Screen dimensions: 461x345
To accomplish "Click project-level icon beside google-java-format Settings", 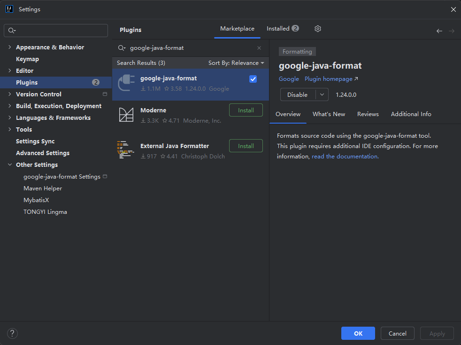I will (105, 176).
